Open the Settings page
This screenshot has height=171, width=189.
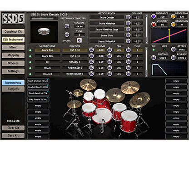[13, 71]
